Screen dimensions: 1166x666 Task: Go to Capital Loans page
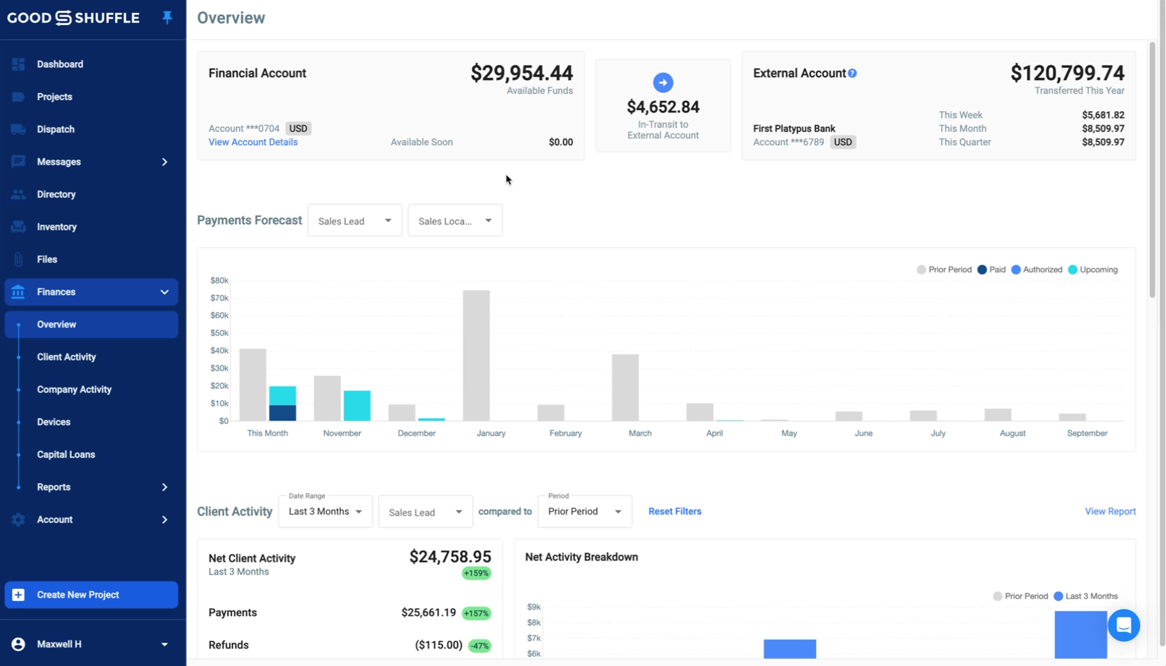66,455
